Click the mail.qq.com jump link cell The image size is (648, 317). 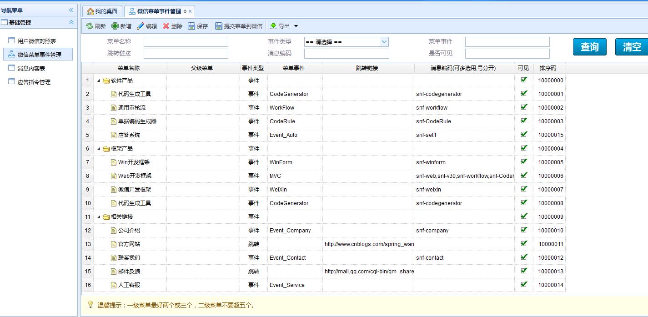tap(369, 272)
